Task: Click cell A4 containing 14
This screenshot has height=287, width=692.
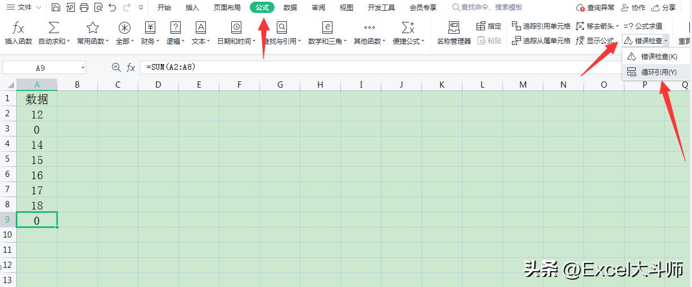Action: coord(37,145)
